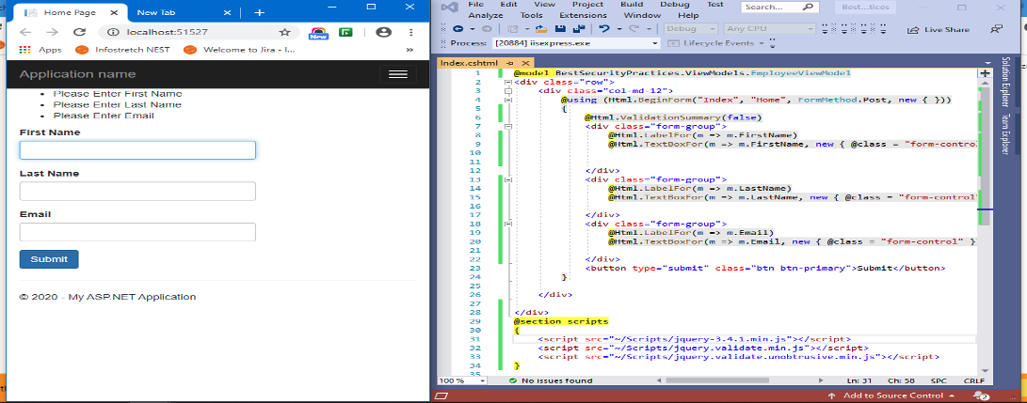Viewport: 1027px width, 403px height.
Task: Click the Live Share button
Action: (940, 29)
